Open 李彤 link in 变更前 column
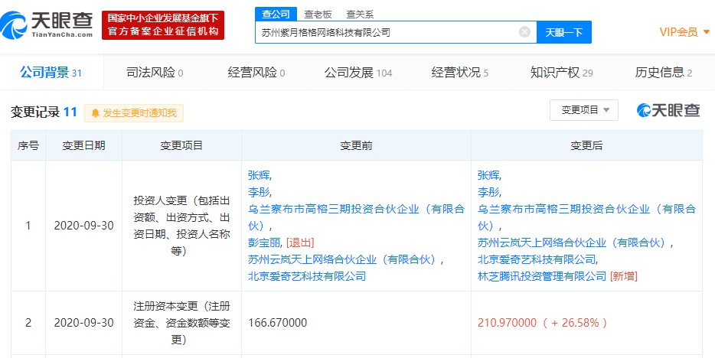The width and height of the screenshot is (715, 358). (x=260, y=192)
